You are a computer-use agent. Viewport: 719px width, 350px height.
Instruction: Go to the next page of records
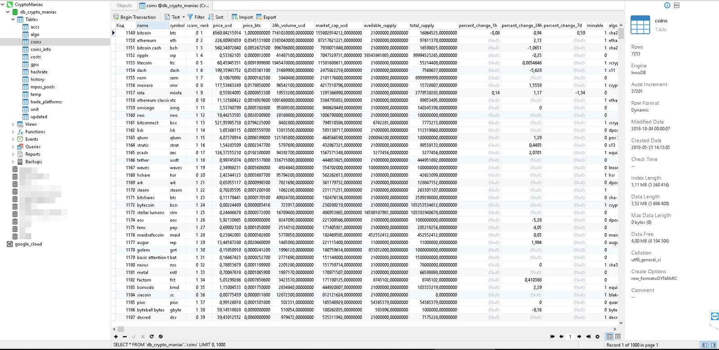[x=579, y=337]
